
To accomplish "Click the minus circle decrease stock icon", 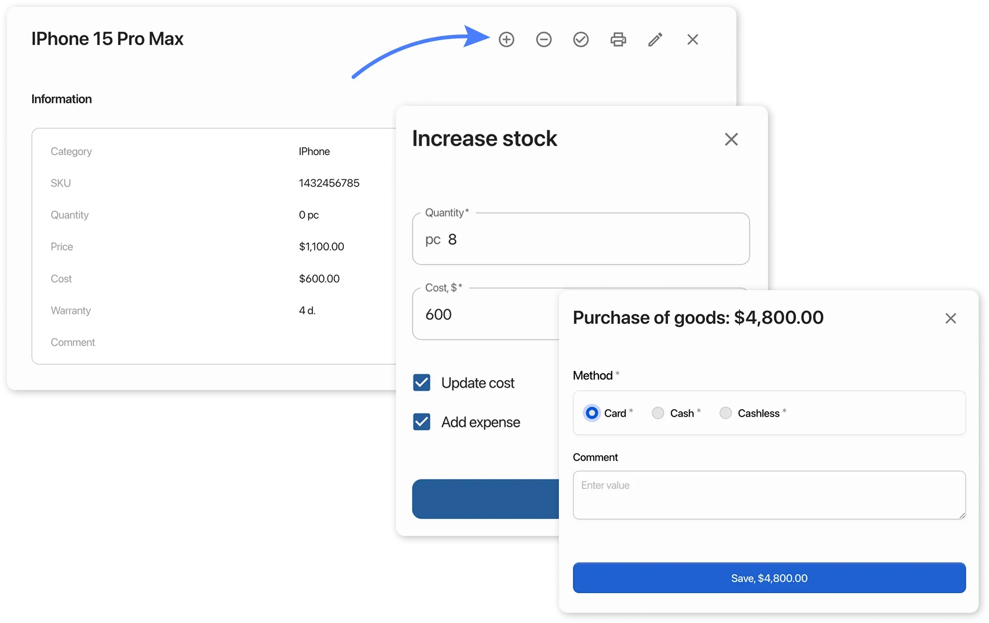I will pyautogui.click(x=544, y=40).
